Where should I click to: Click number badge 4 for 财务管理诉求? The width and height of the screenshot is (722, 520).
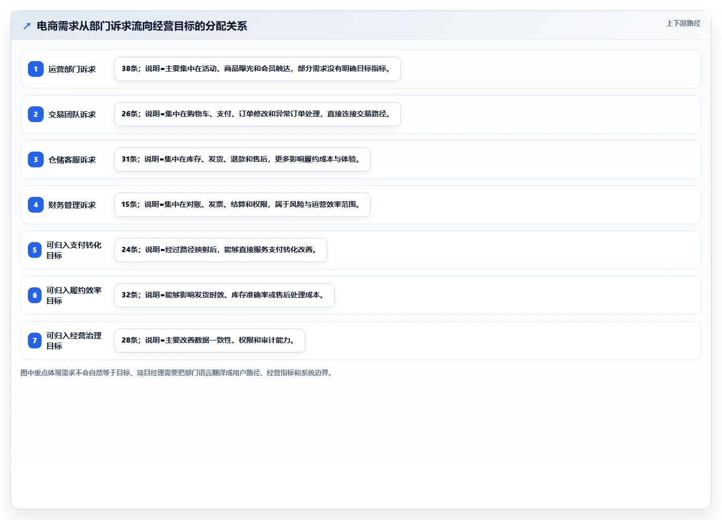pos(36,205)
